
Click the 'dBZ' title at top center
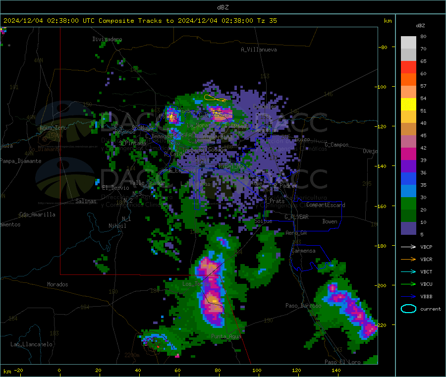click(223, 7)
